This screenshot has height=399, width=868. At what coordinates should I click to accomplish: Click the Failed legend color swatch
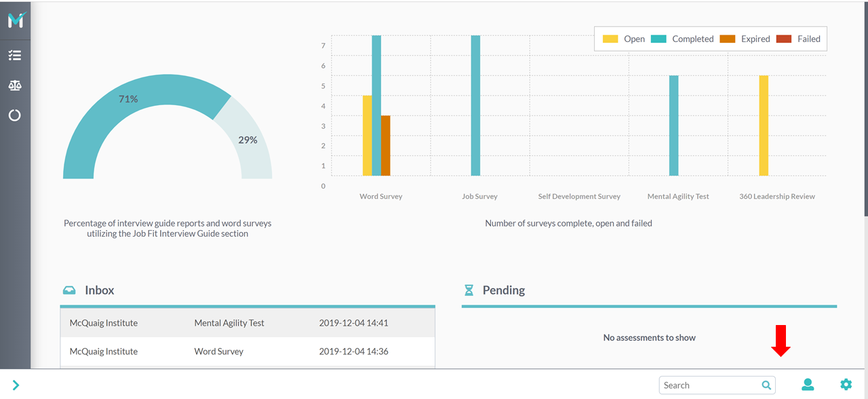pos(783,39)
